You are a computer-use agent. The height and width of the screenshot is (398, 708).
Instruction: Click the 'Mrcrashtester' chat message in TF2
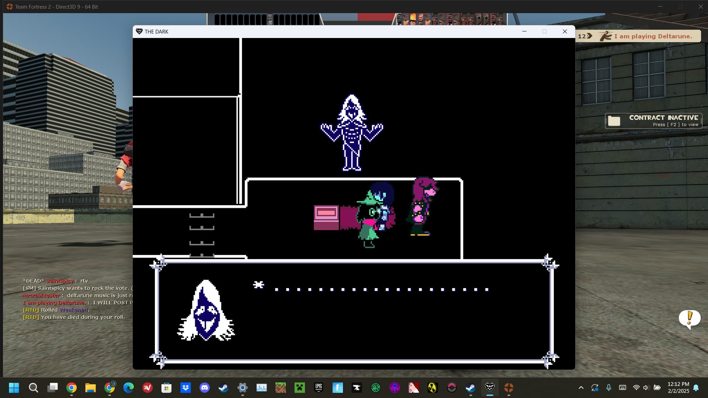[77, 296]
